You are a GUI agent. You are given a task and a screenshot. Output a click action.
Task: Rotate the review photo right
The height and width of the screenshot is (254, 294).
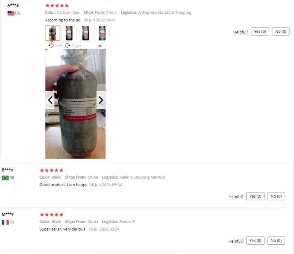pos(73,45)
